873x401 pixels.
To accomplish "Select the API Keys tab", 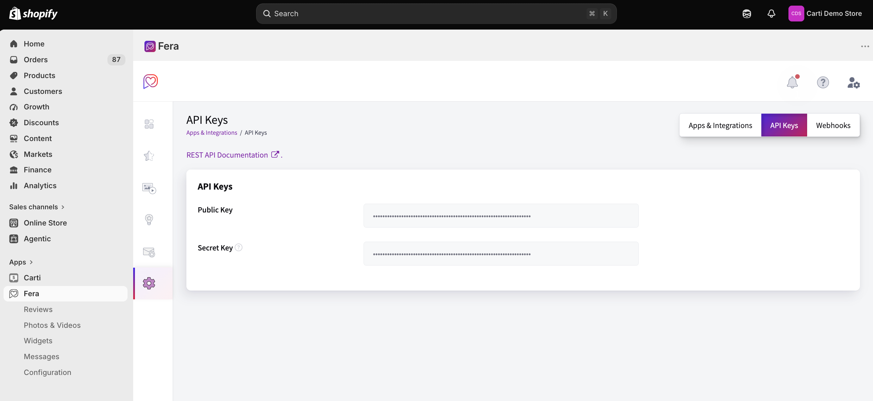I will [x=784, y=125].
